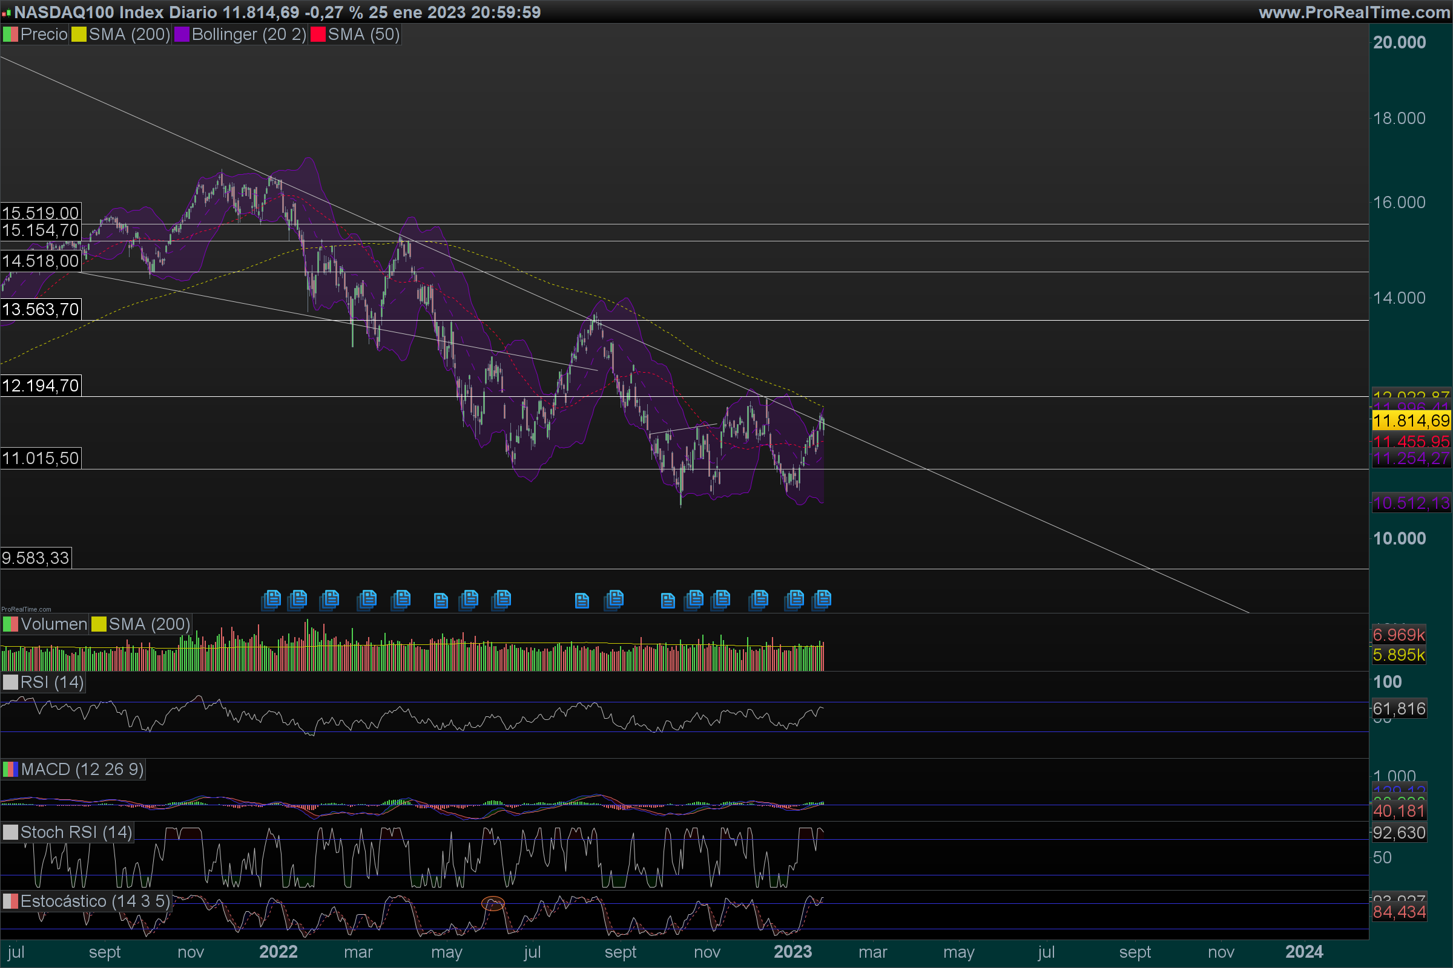Open single news icon between July and September

pyautogui.click(x=582, y=601)
